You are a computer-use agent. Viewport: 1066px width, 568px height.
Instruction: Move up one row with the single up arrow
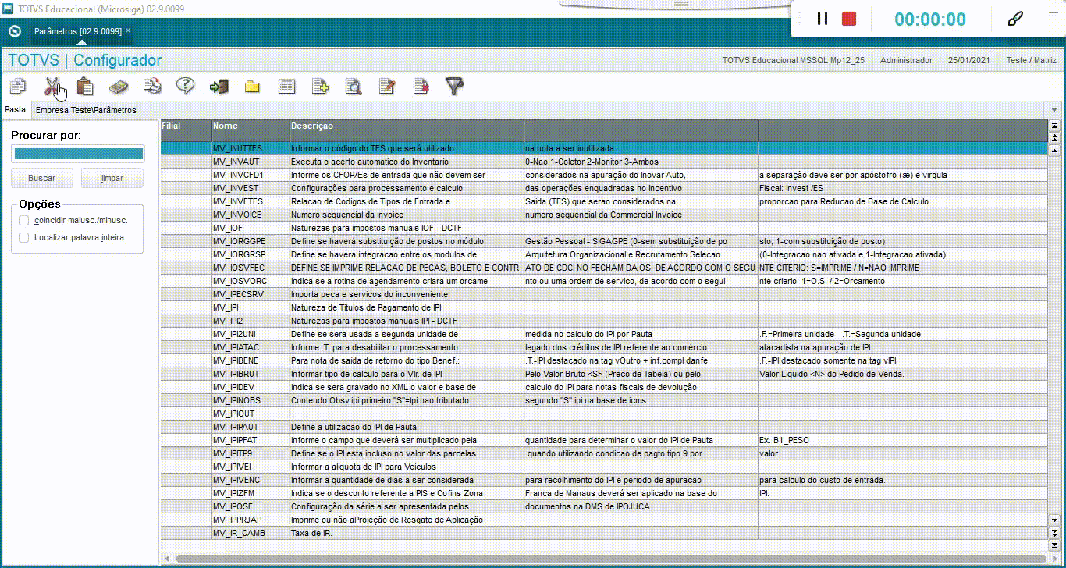(x=1055, y=149)
